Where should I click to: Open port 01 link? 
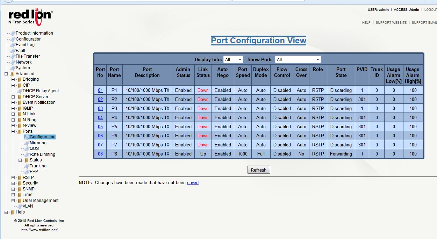(100, 90)
